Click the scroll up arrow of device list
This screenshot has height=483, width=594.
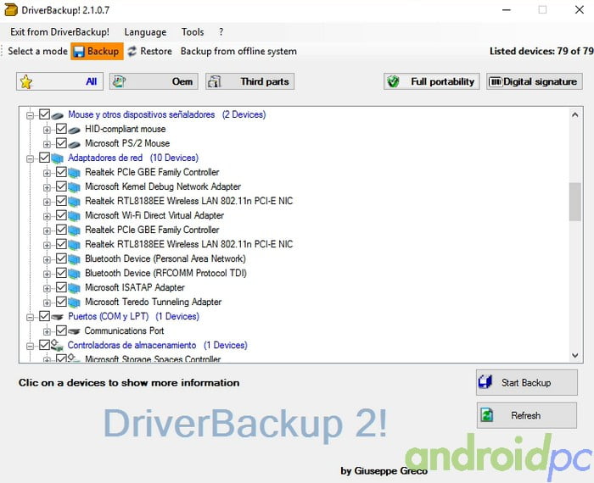pyautogui.click(x=574, y=114)
